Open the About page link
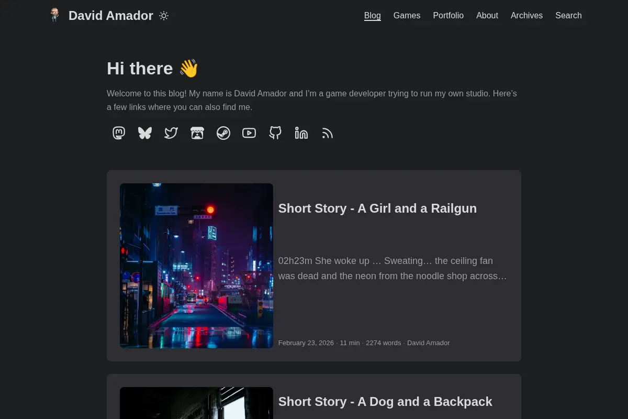The width and height of the screenshot is (628, 419). (487, 16)
